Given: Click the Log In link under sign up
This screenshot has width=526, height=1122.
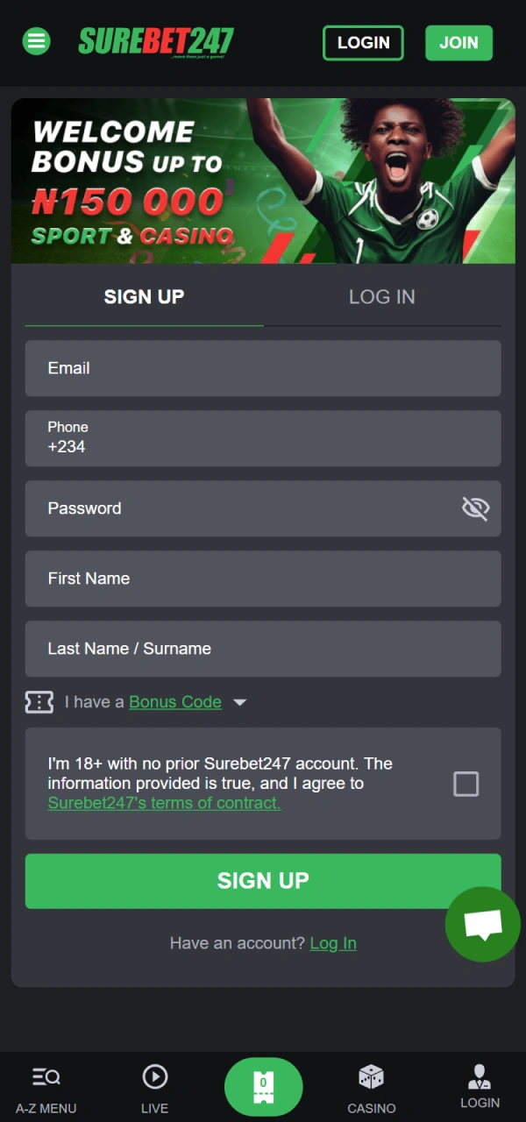Looking at the screenshot, I should (333, 943).
